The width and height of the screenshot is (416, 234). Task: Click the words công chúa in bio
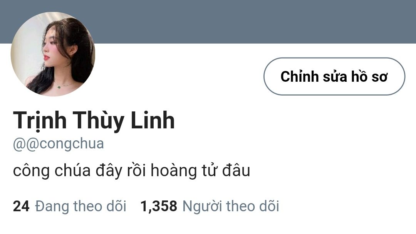(x=52, y=170)
